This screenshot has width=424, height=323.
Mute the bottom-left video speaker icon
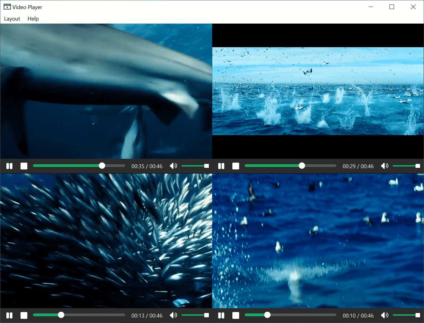[173, 315]
